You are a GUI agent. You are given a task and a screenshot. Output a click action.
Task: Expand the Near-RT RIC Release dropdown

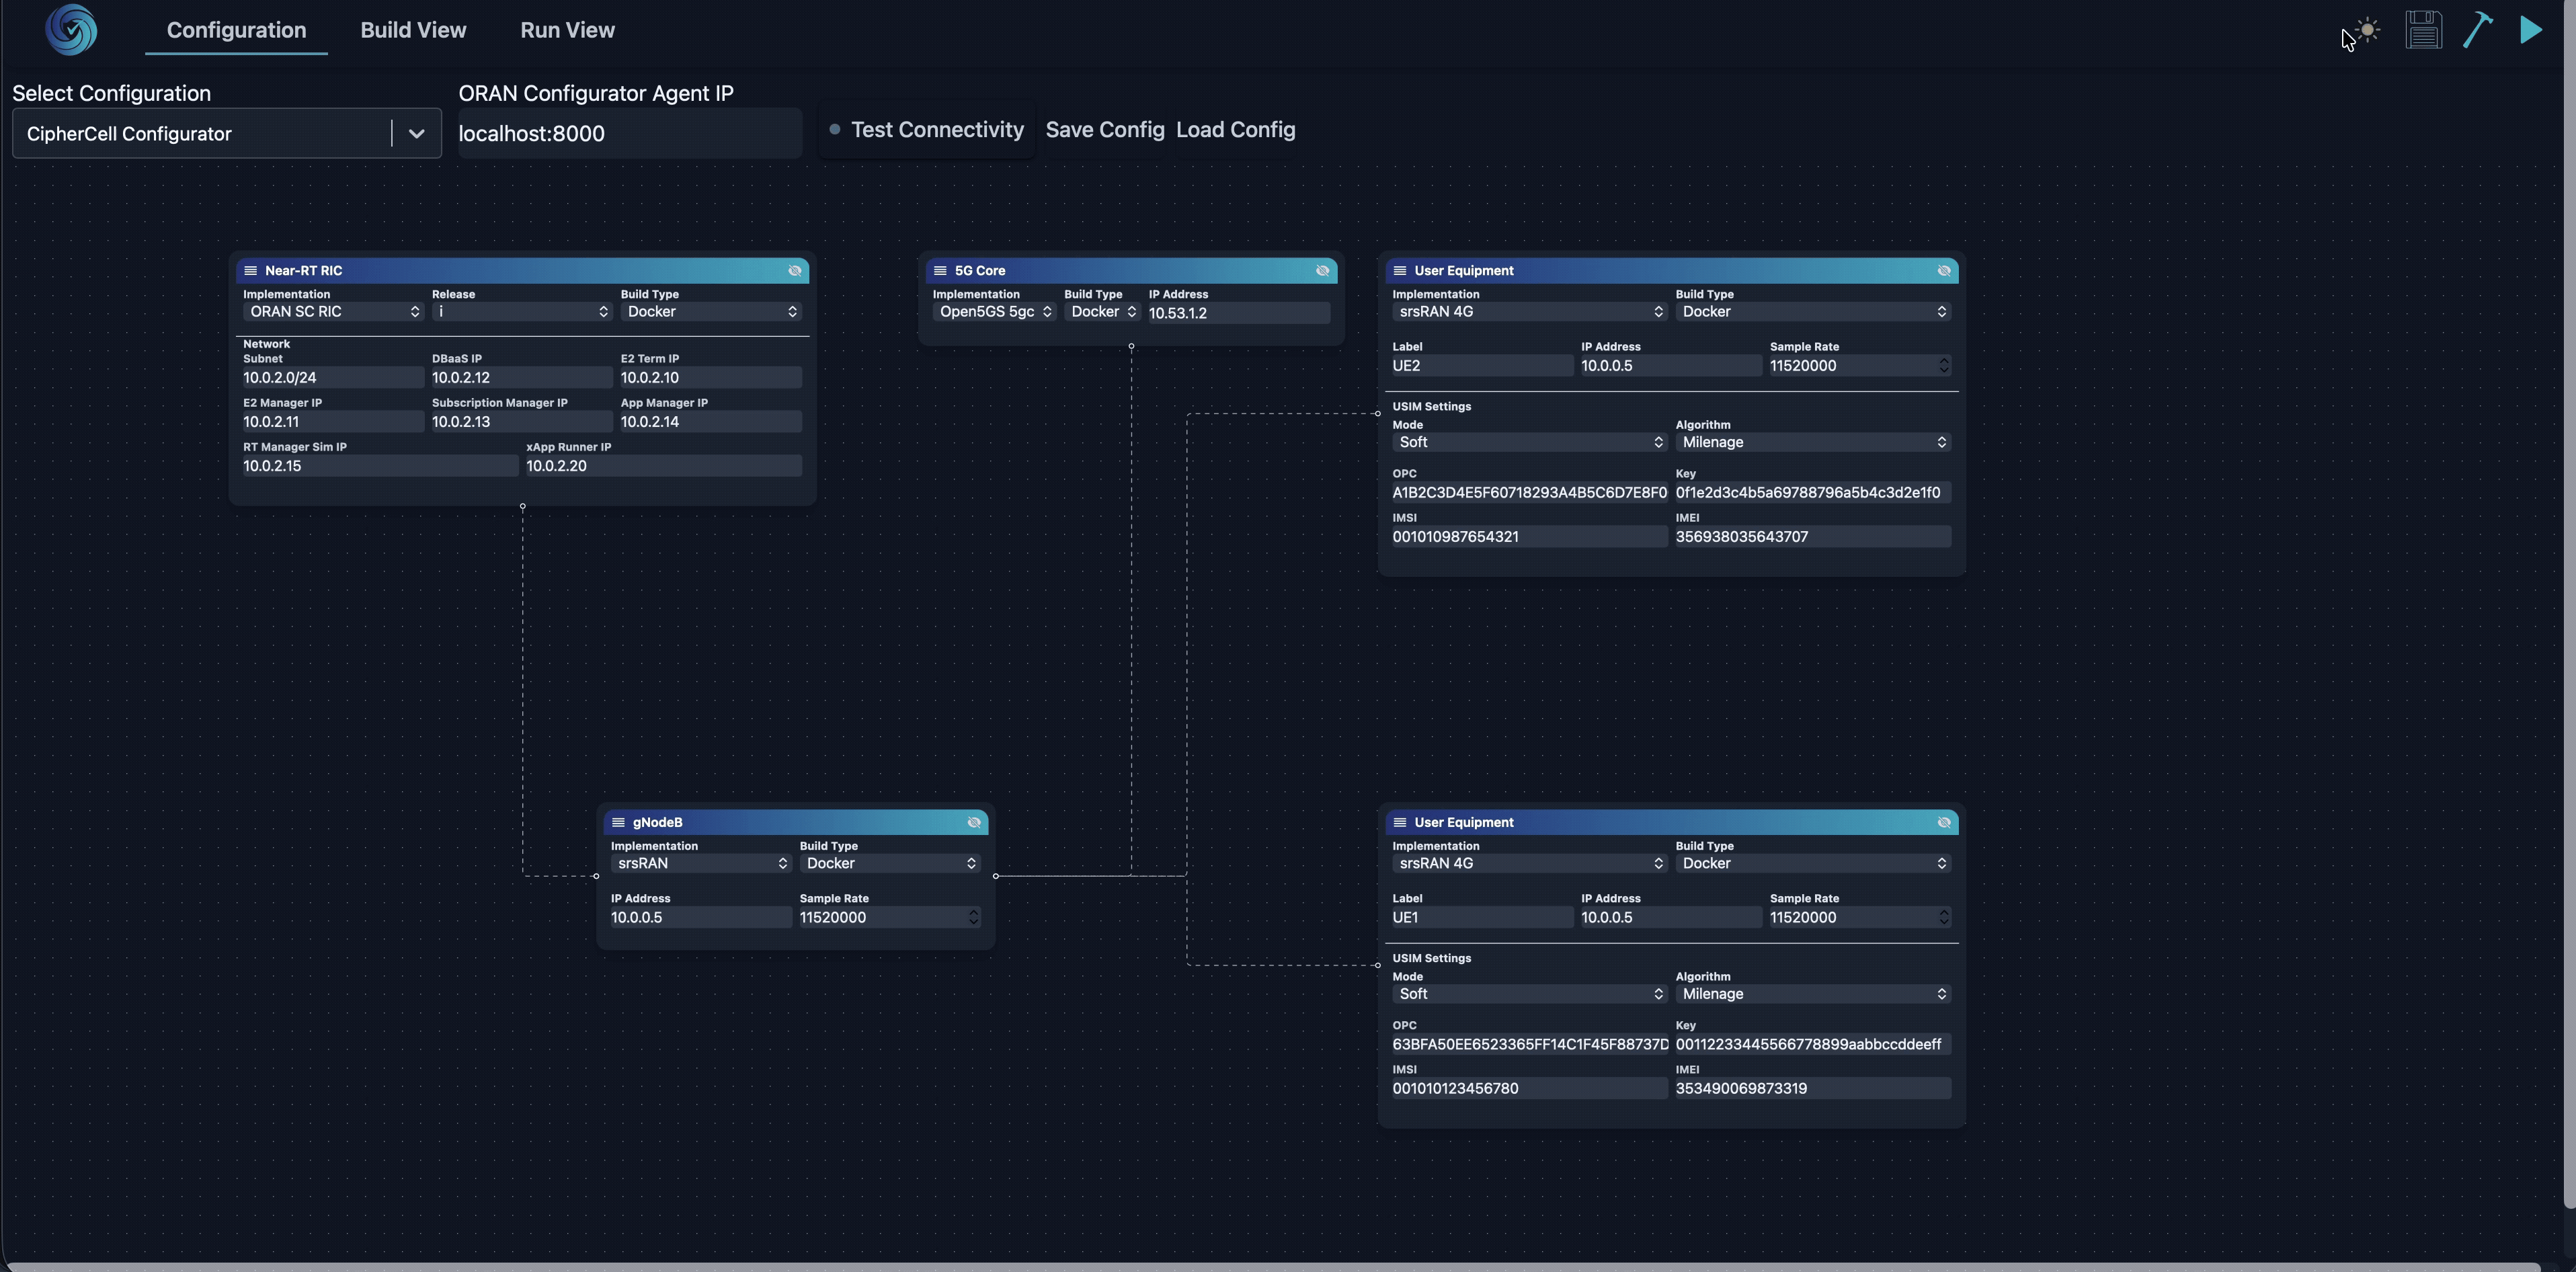click(x=521, y=312)
